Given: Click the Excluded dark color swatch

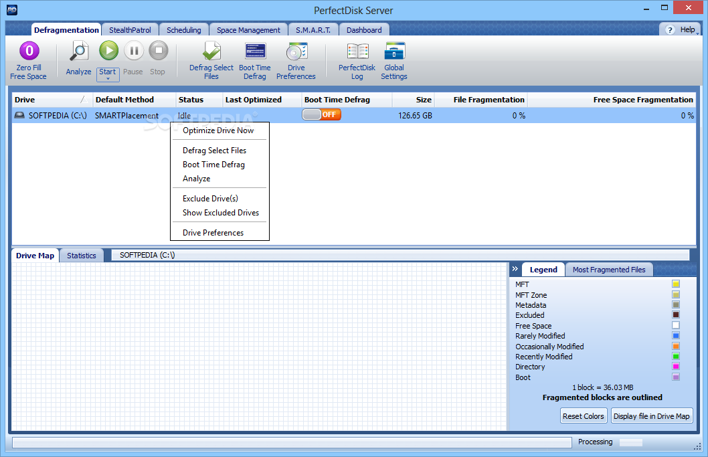Looking at the screenshot, I should [675, 314].
